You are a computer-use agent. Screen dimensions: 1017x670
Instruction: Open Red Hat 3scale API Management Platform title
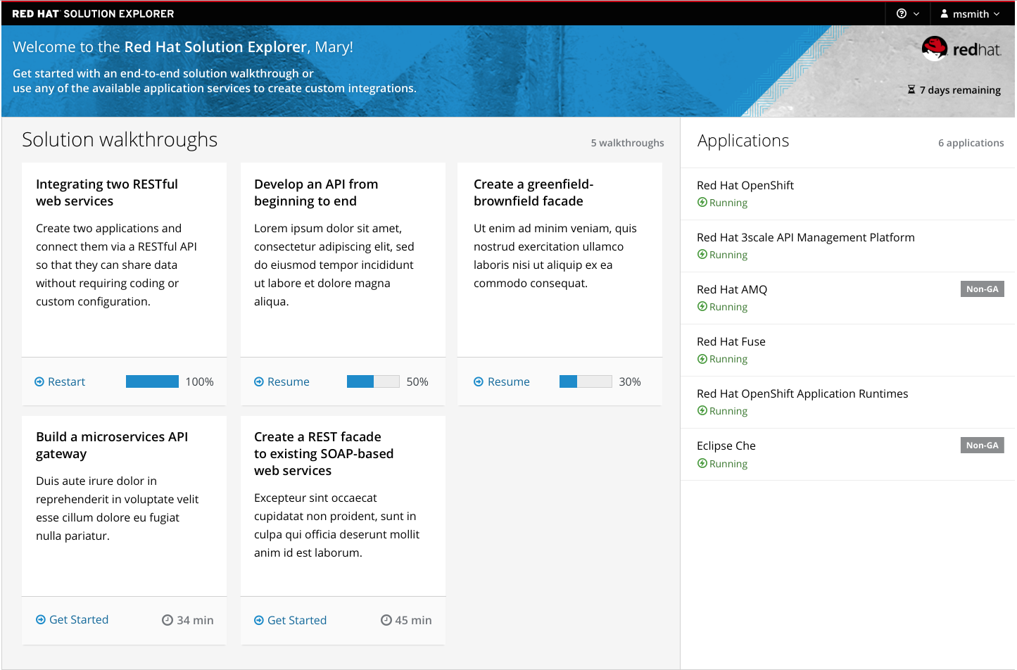(806, 237)
